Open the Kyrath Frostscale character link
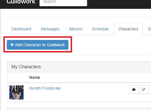151x110 pixels. [45, 88]
